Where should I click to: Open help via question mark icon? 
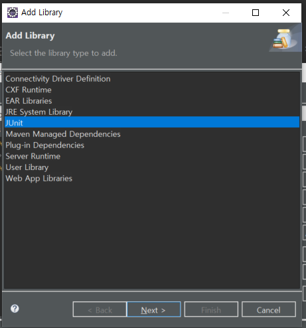tap(15, 309)
